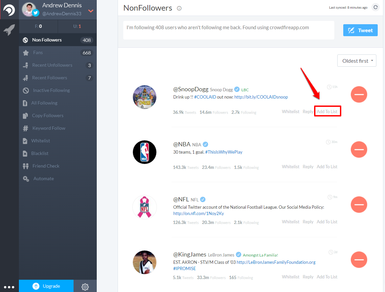This screenshot has height=292, width=385.
Task: Expand account switcher chevron
Action: 91,11
